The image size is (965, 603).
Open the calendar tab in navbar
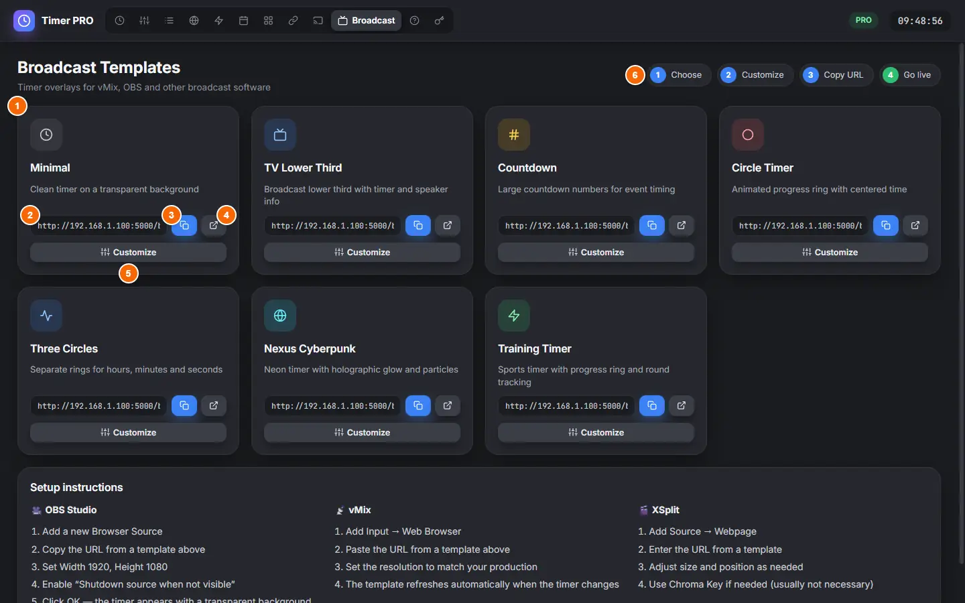pos(243,21)
